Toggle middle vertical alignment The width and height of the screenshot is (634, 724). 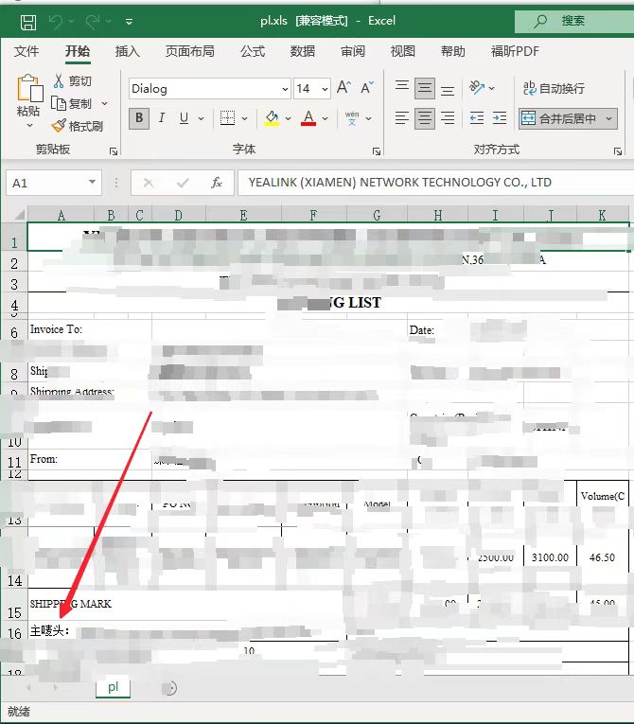coord(424,88)
